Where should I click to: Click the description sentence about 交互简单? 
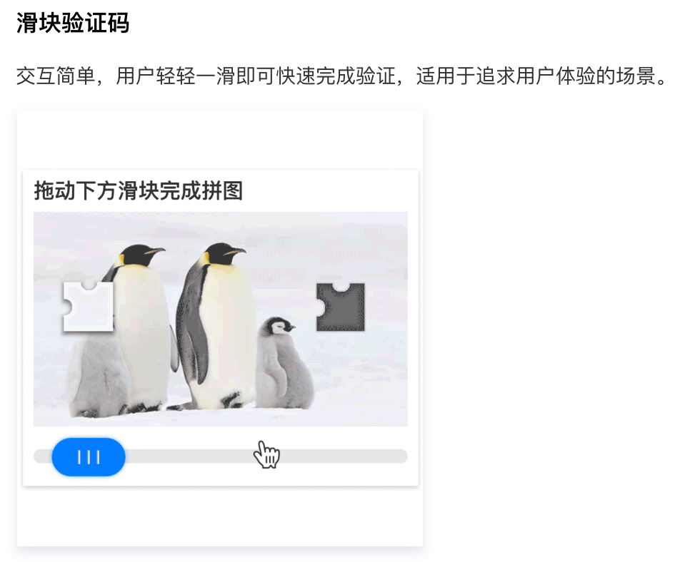(x=341, y=76)
